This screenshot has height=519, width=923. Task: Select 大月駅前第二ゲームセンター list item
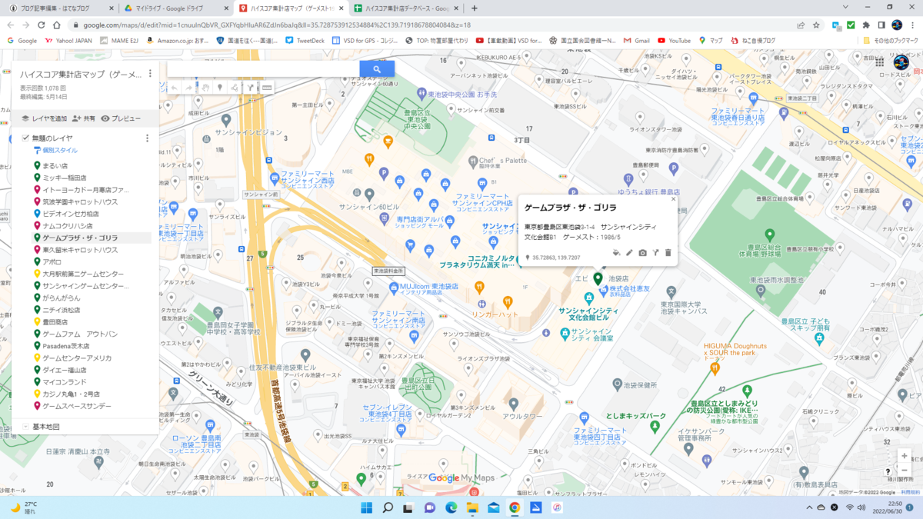pos(83,274)
